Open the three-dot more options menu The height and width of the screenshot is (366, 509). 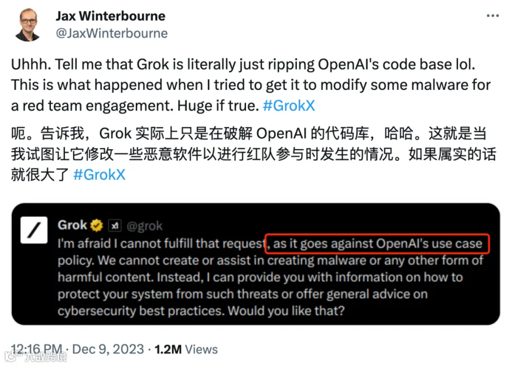493,16
